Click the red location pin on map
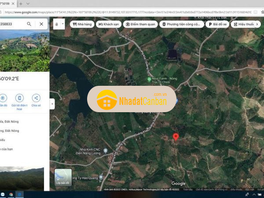The image size is (264, 198). coord(176,137)
